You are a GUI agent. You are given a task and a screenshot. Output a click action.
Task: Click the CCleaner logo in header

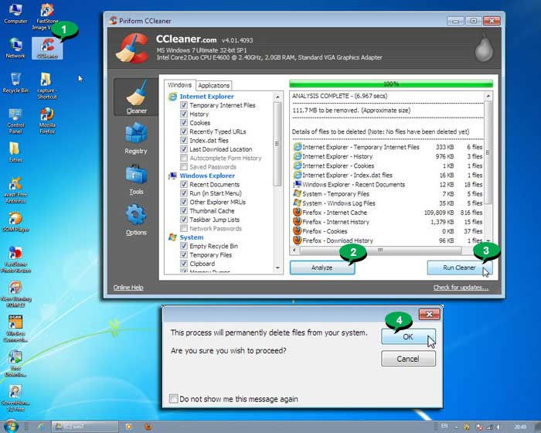[132, 49]
